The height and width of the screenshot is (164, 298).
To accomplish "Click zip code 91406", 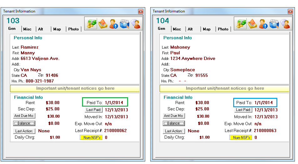I will pyautogui.click(x=52, y=75).
